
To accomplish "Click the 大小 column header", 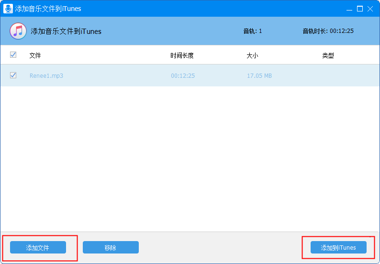I will point(252,55).
